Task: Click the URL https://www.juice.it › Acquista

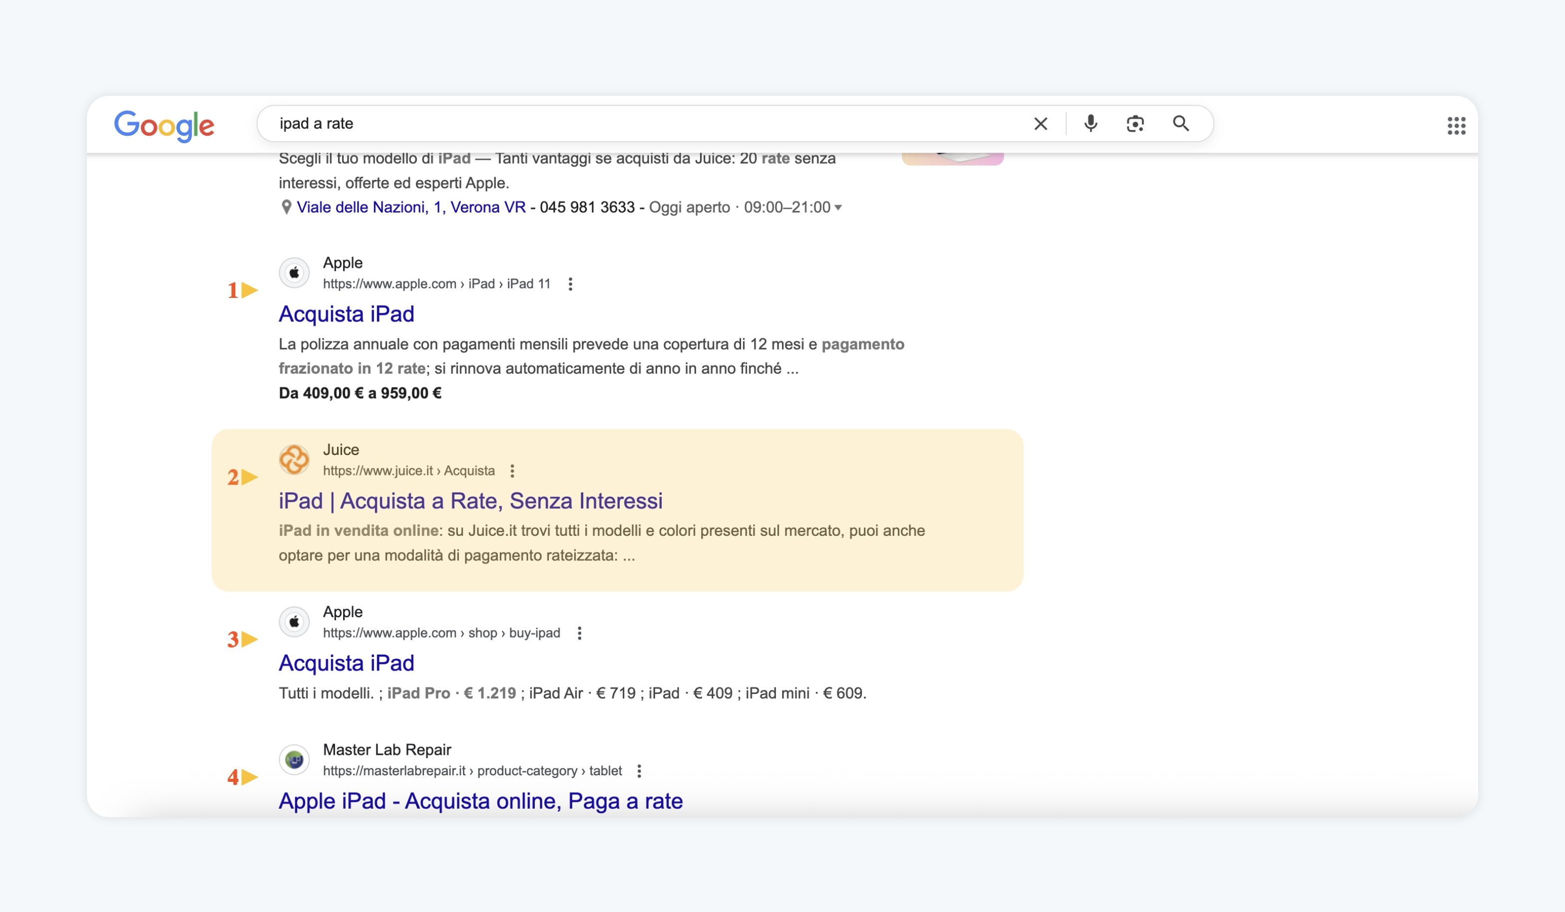Action: click(408, 471)
